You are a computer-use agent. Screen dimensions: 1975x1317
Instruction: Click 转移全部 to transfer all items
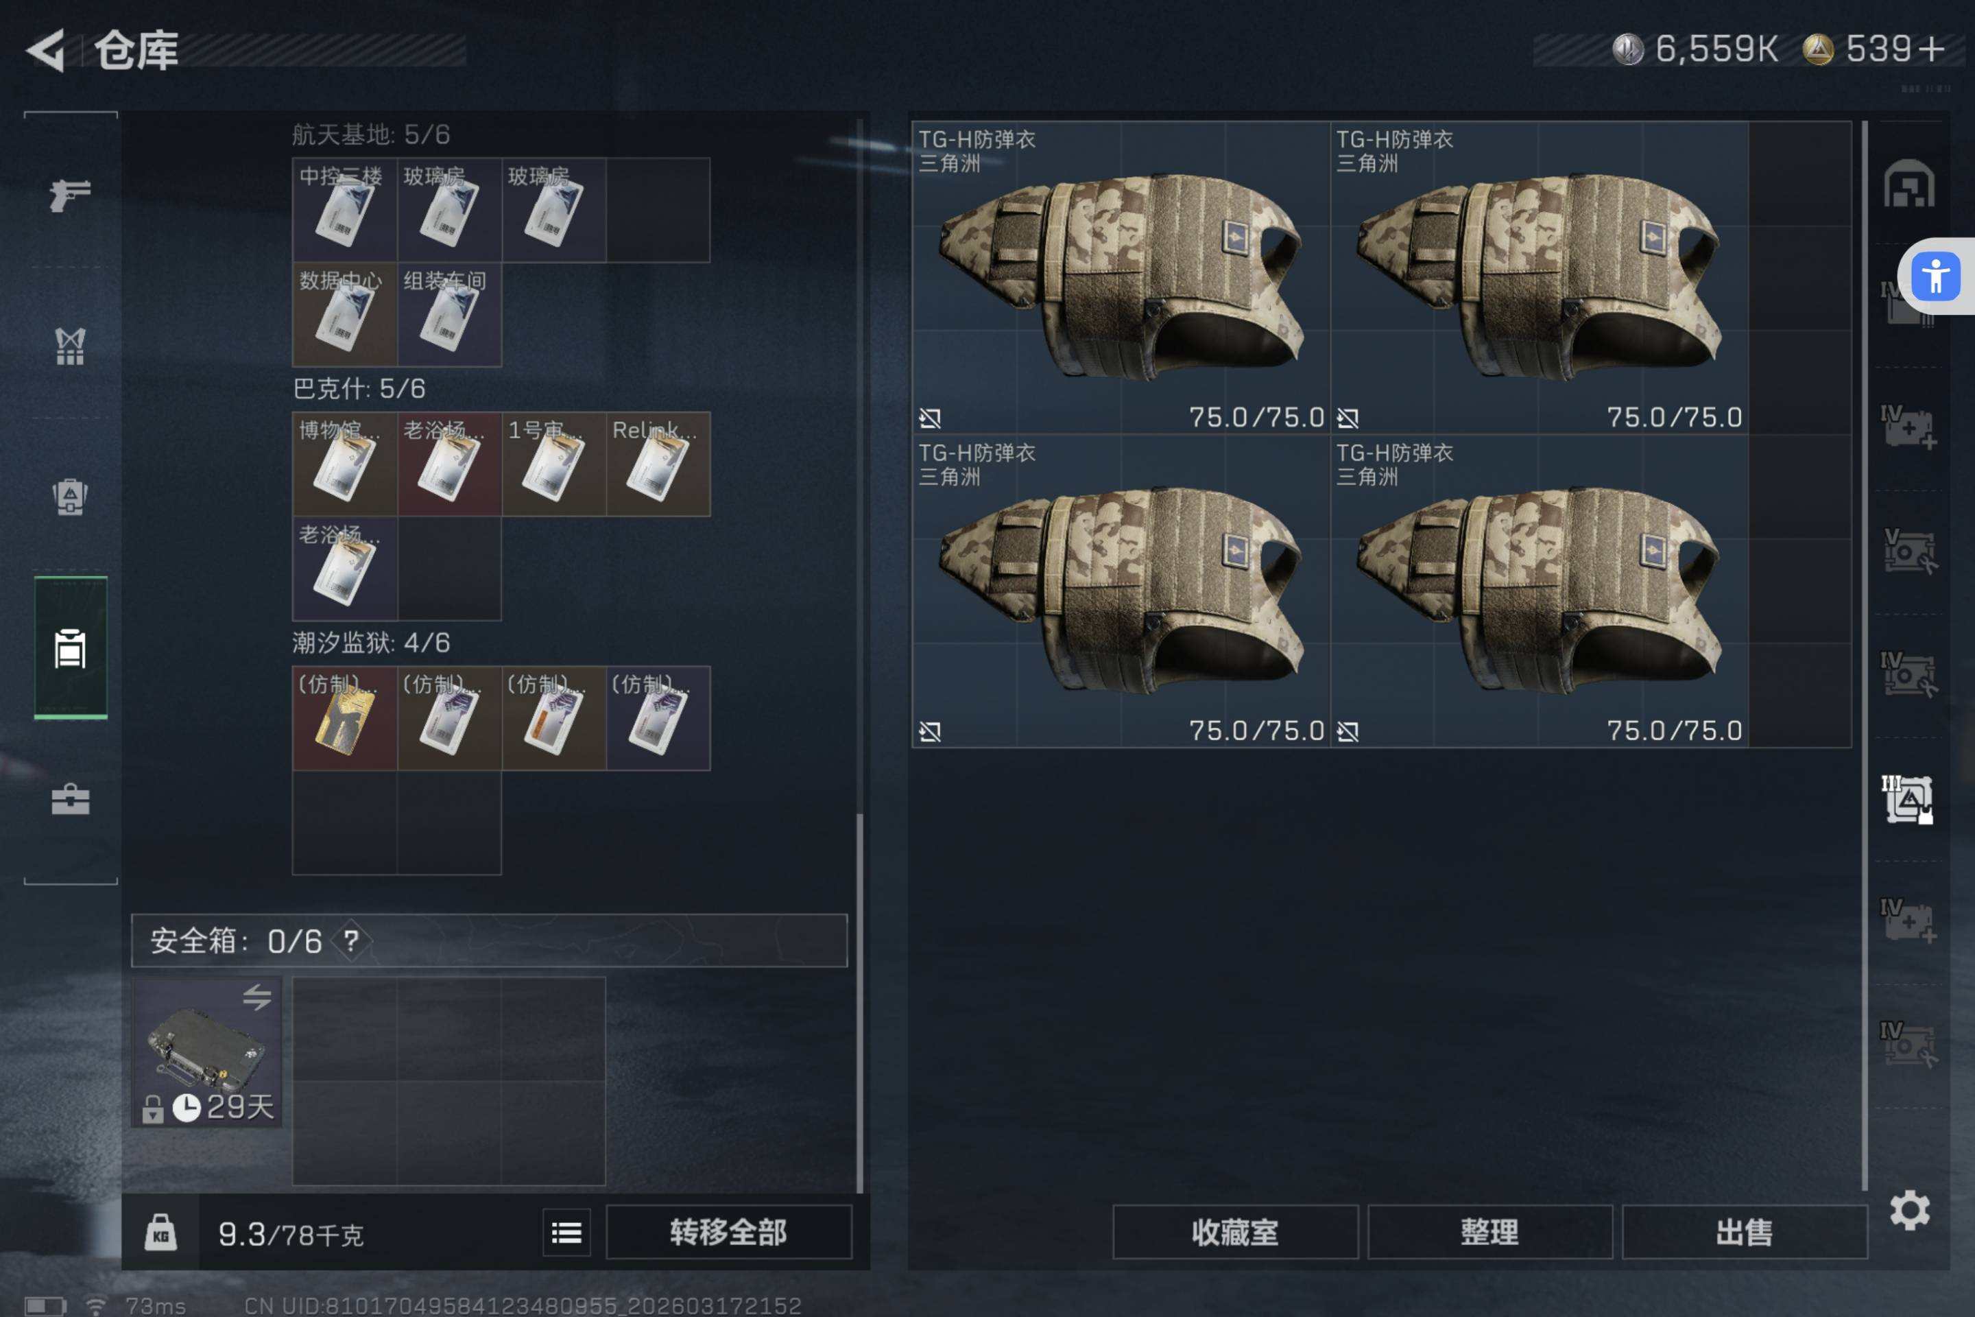pyautogui.click(x=729, y=1232)
